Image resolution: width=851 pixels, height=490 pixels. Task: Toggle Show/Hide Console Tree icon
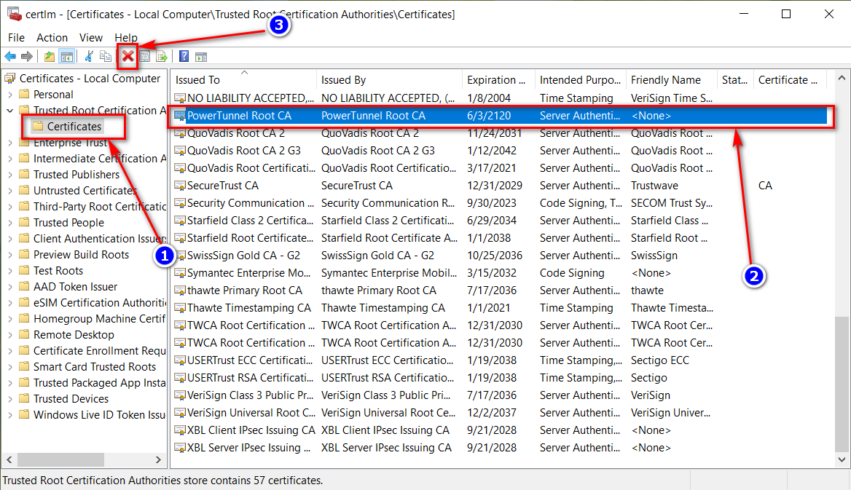pyautogui.click(x=67, y=57)
